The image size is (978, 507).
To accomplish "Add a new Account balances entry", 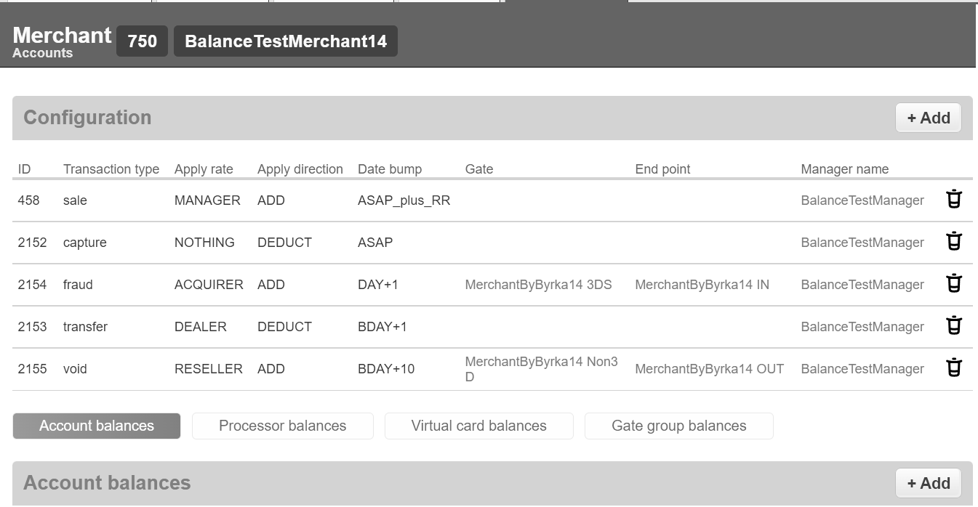I will coord(928,483).
